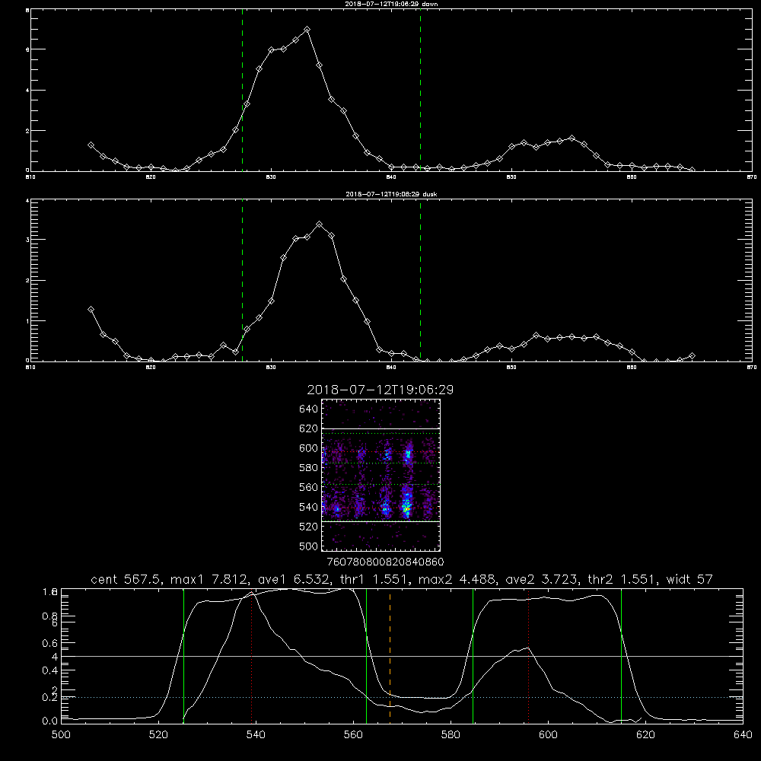Click the dusk plot title text
The image size is (761, 761).
pos(391,194)
